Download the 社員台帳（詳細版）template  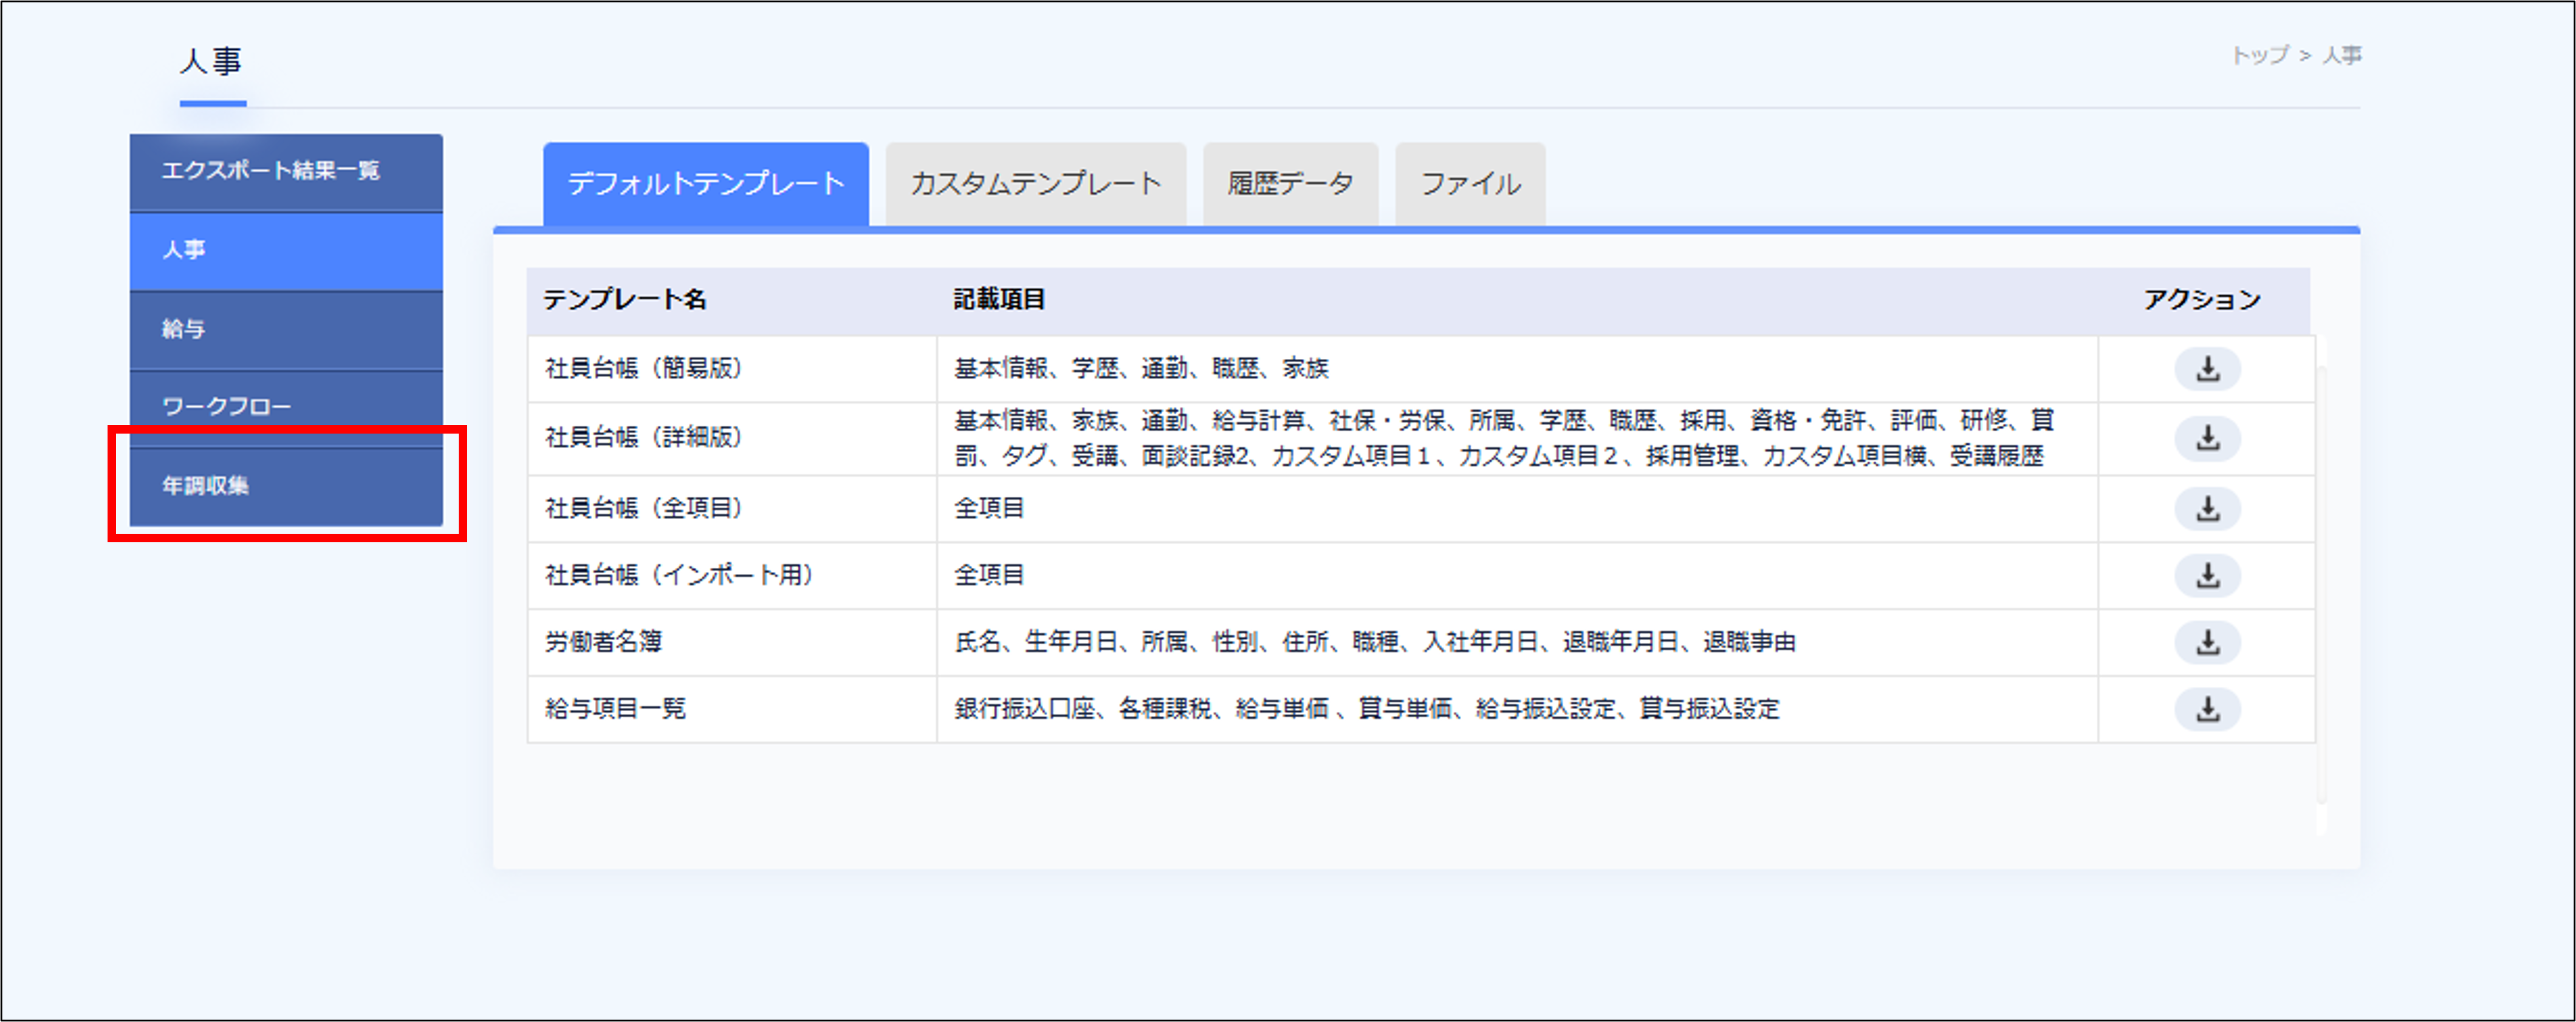2208,438
